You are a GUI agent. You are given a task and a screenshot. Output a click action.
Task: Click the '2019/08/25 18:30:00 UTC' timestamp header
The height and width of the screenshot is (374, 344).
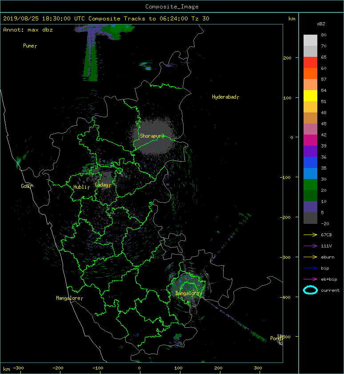point(44,19)
